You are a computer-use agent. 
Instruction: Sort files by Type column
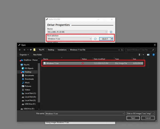123,59
